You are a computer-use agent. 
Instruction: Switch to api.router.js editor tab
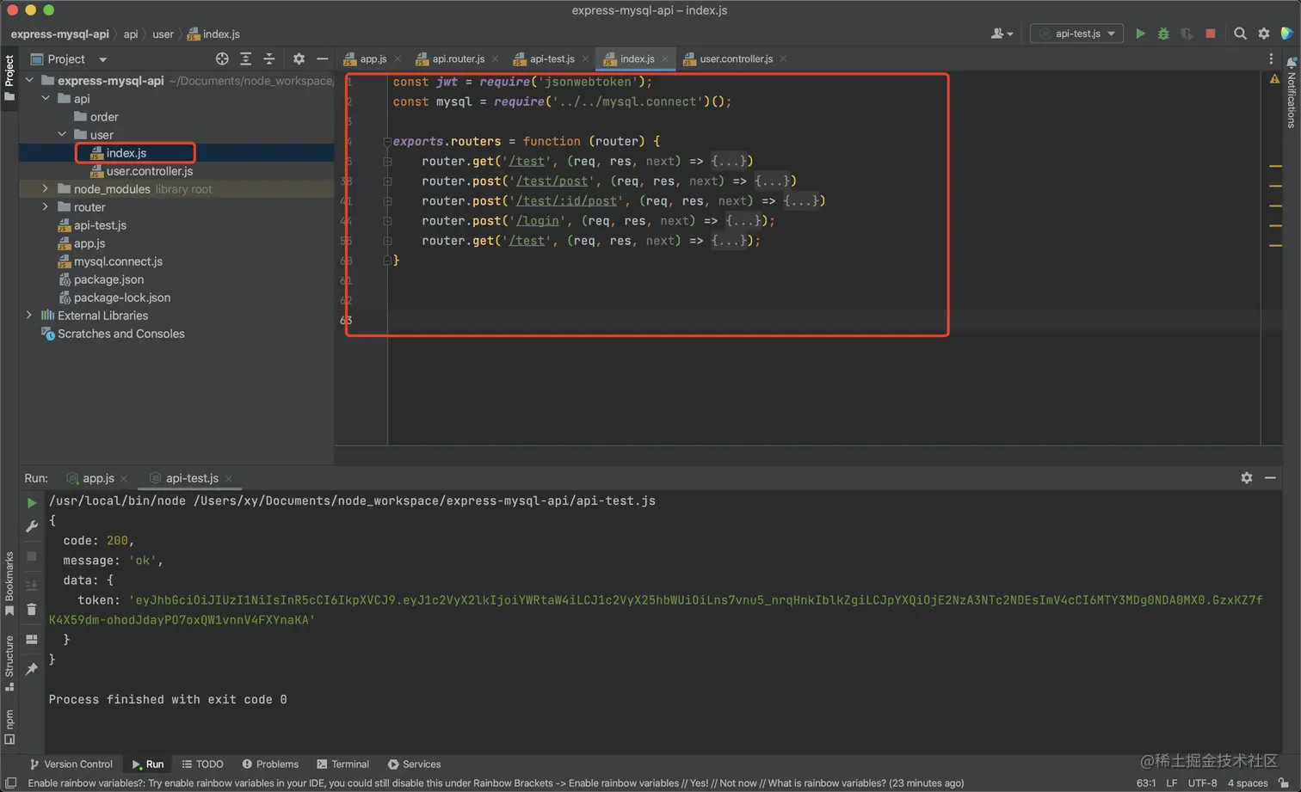458,58
